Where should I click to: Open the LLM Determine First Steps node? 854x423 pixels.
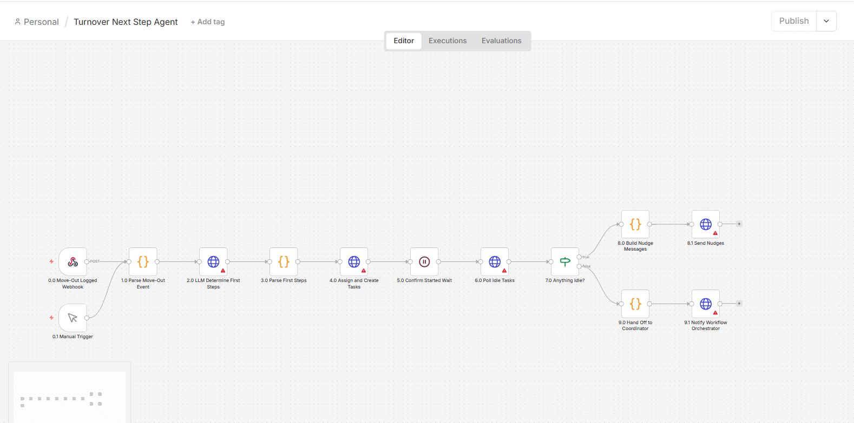(x=213, y=261)
